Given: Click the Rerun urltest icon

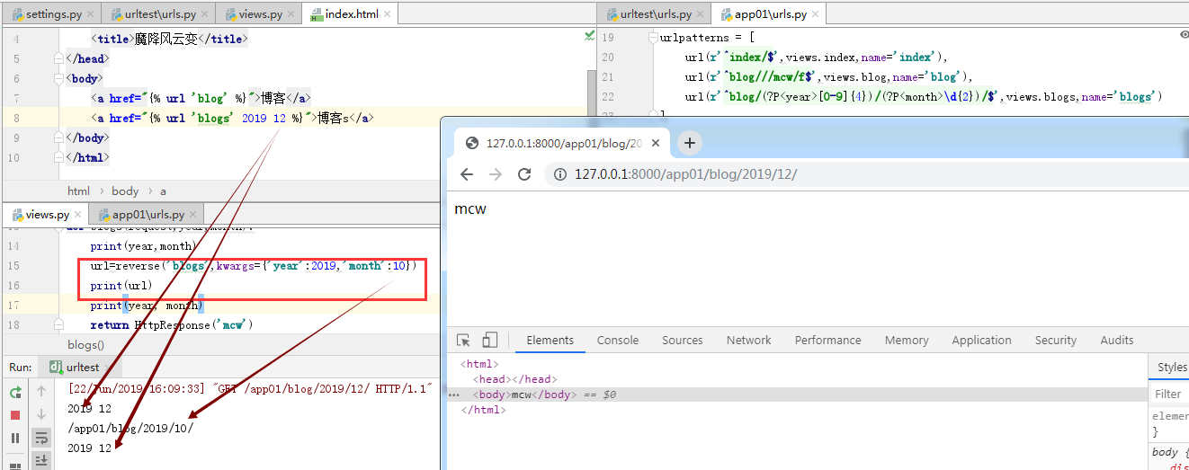Looking at the screenshot, I should (x=15, y=393).
